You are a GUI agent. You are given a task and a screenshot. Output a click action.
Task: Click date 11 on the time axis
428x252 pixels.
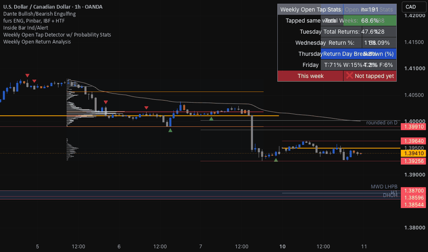364,247
